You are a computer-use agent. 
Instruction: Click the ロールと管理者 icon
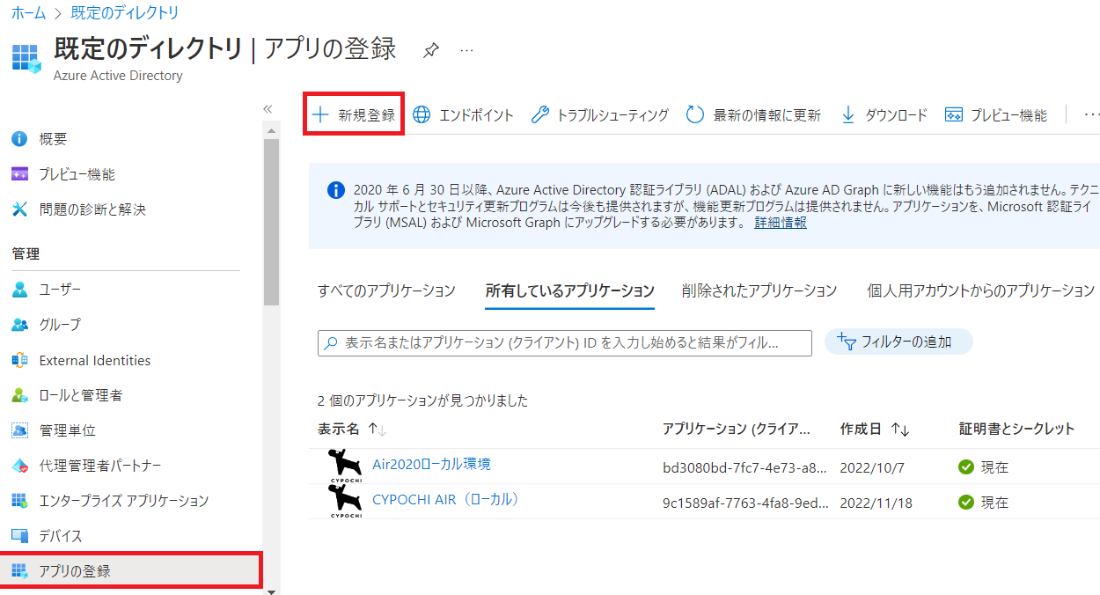point(19,395)
